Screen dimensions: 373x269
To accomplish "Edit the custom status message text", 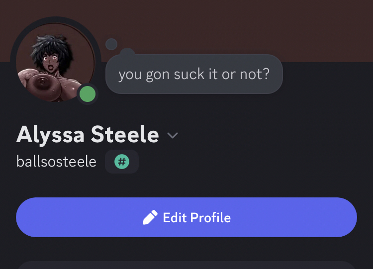I will click(x=194, y=74).
